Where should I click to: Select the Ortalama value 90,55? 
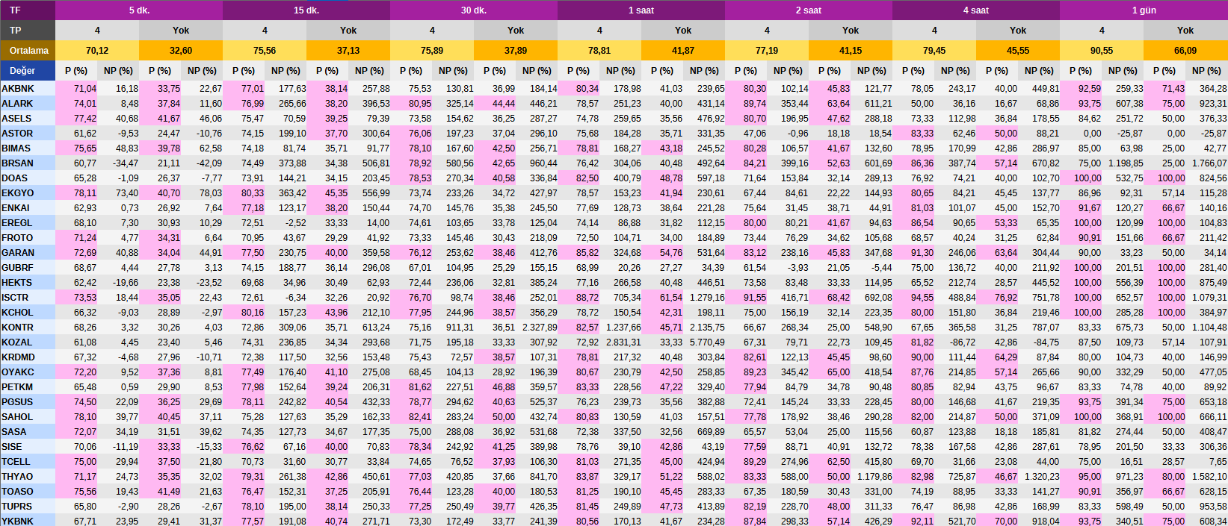click(x=1101, y=51)
